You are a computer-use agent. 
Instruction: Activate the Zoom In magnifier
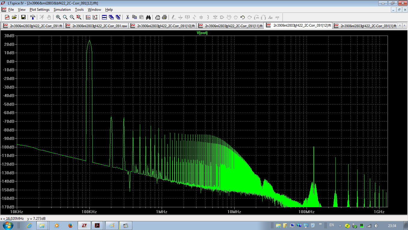coord(58,17)
